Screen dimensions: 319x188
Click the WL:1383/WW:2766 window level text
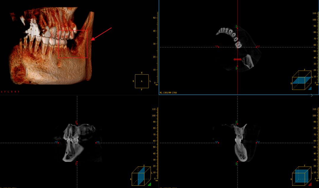click(168, 93)
